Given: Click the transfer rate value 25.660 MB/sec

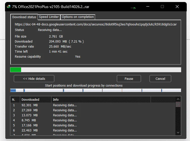Looking at the screenshot, I should point(60,47).
